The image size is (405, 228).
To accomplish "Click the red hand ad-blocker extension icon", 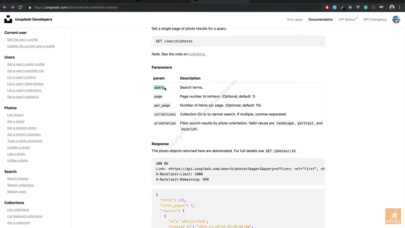I will 327,7.
